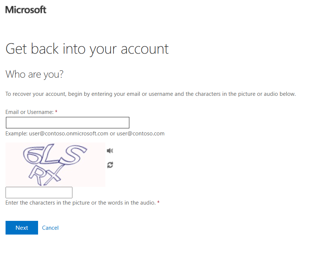Click the word "Example:" under the email field

[16, 134]
